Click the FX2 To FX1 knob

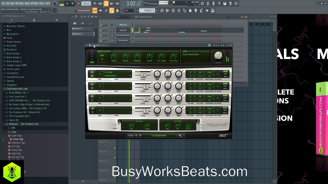tap(188, 126)
